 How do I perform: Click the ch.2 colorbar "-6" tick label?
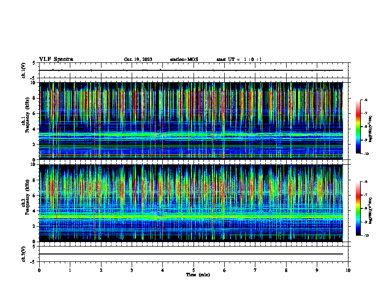point(365,182)
